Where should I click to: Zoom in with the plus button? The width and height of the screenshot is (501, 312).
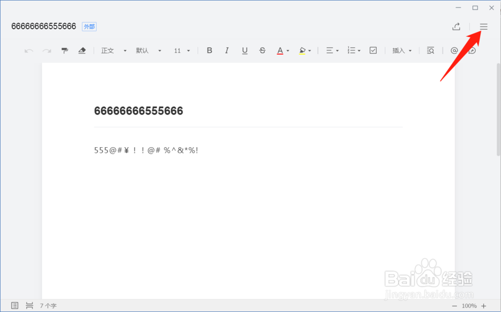(484, 306)
